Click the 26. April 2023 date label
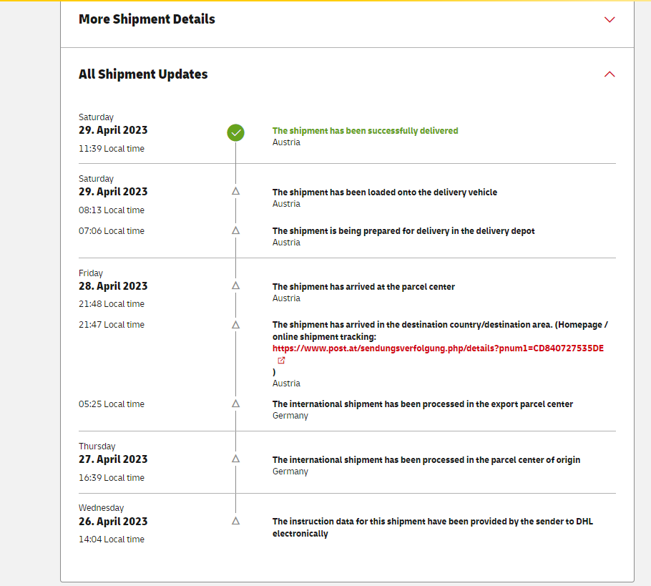Image resolution: width=651 pixels, height=586 pixels. click(113, 522)
